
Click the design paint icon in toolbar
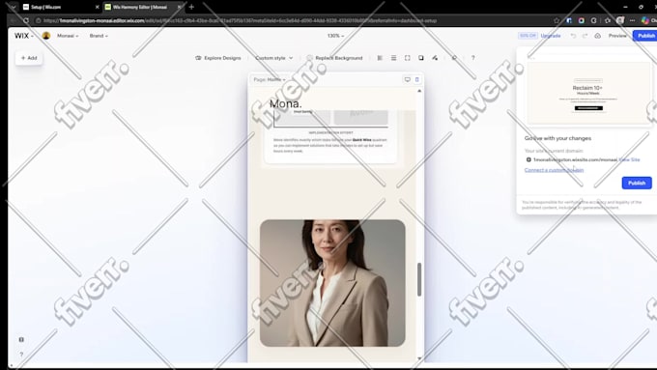click(x=454, y=58)
